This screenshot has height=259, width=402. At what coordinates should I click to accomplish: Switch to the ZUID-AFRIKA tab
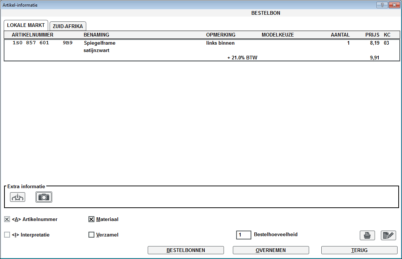[x=68, y=27]
